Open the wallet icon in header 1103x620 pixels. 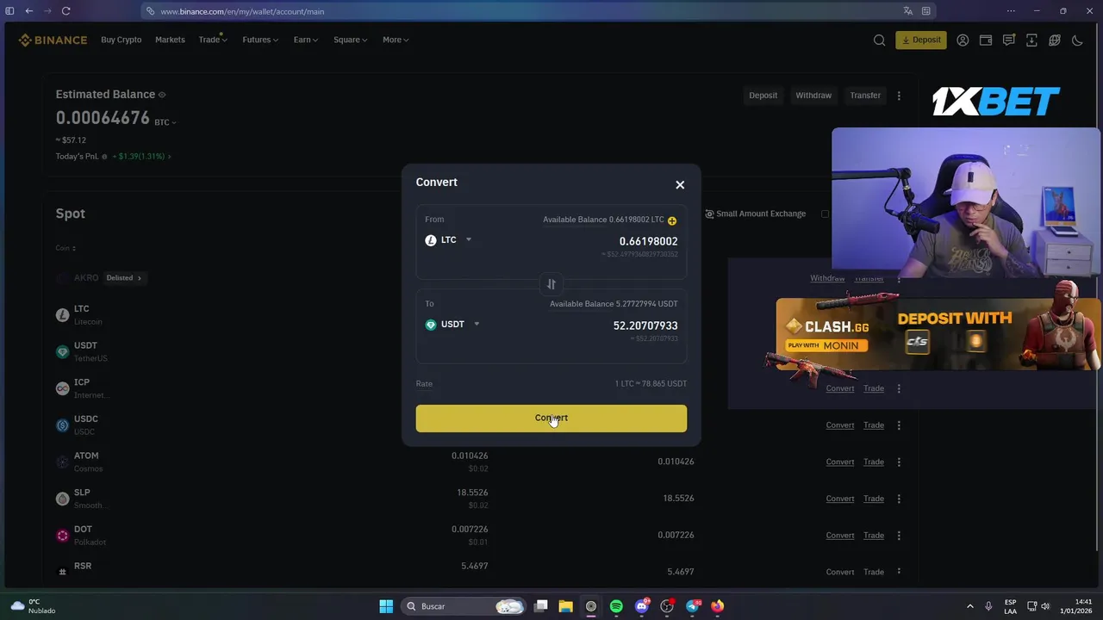(986, 40)
